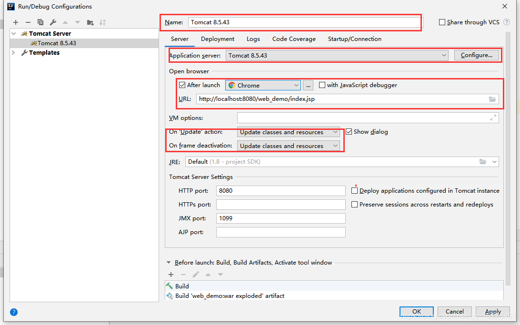
Task: Switch to Deployment tab
Action: coord(218,39)
